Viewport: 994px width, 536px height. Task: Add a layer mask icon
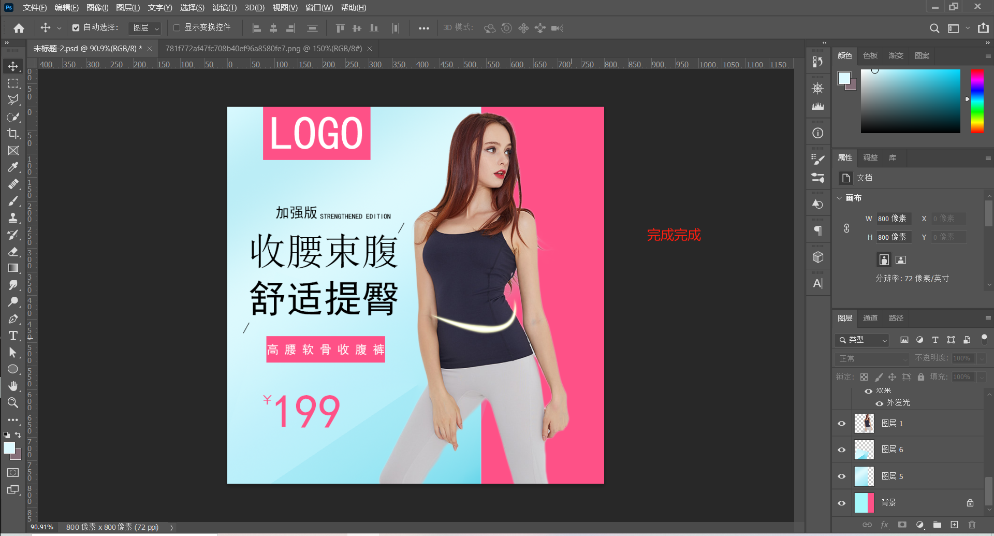click(x=902, y=525)
